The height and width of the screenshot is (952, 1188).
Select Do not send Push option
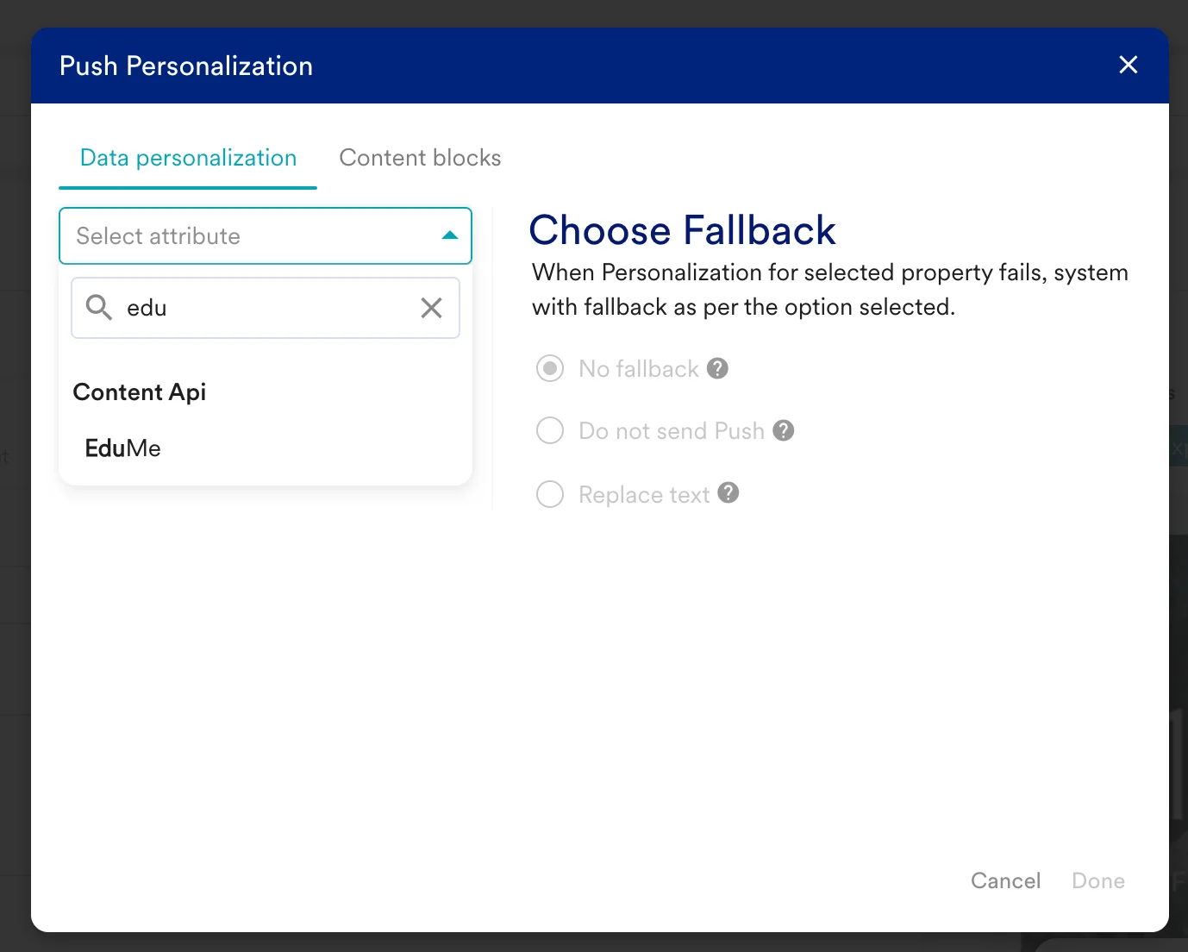tap(550, 430)
